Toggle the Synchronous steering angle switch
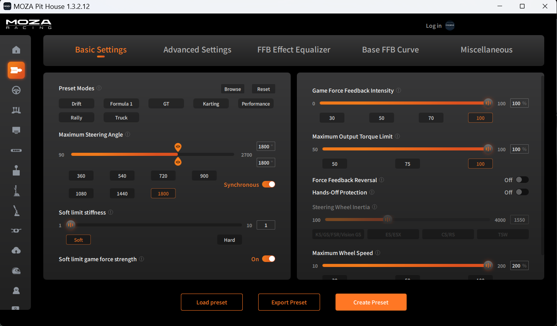The image size is (557, 326). click(x=269, y=184)
